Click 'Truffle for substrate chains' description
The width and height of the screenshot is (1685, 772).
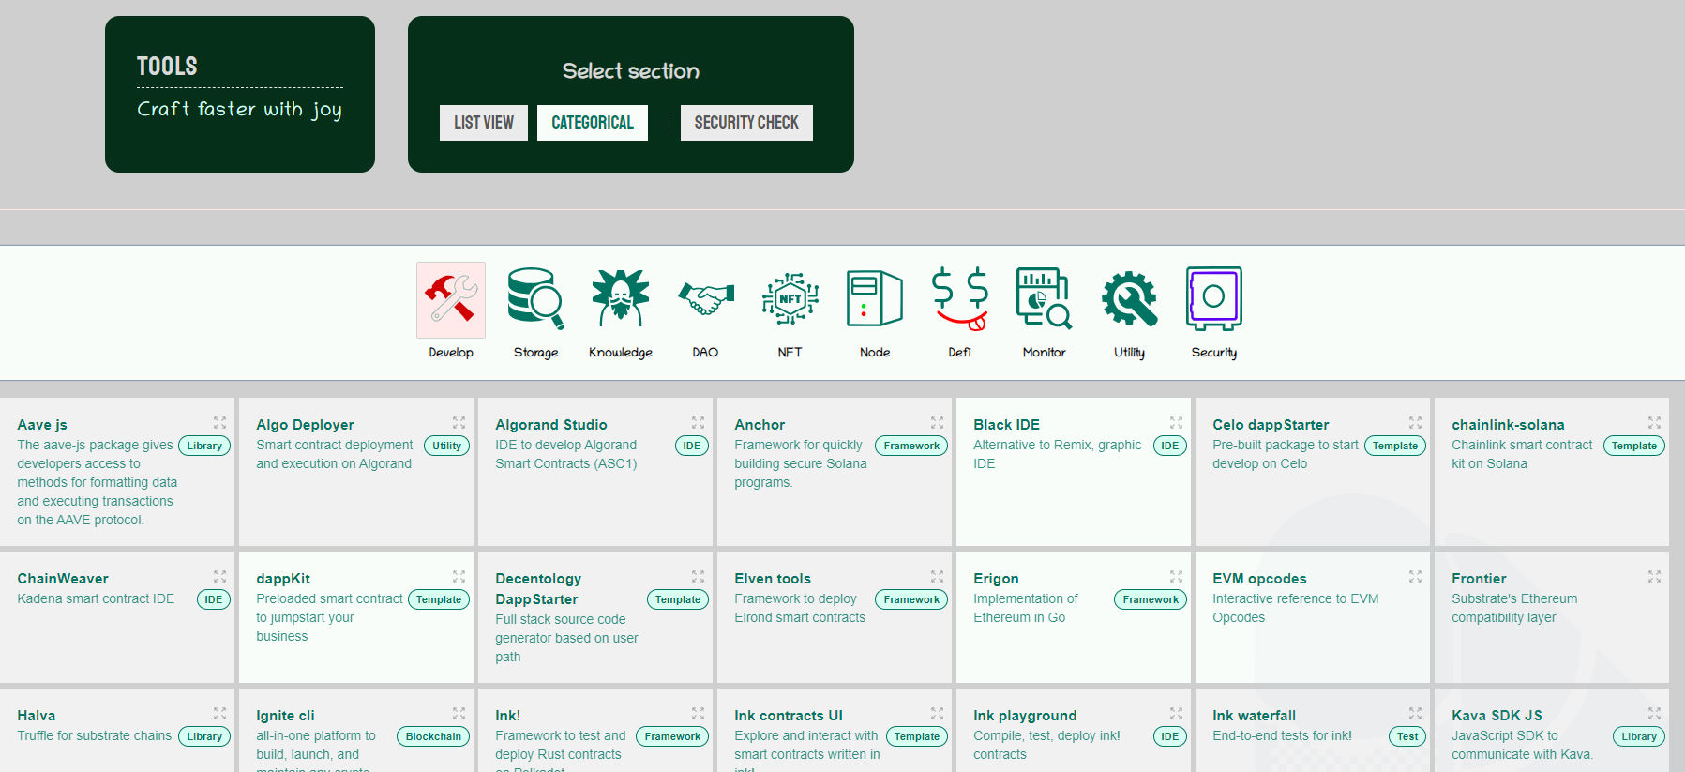(x=95, y=735)
